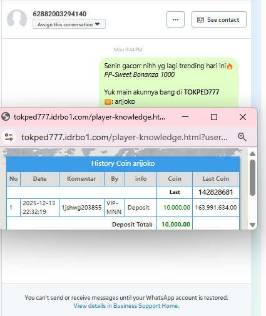Click the zoom magnifier icon in address bar

(242, 137)
